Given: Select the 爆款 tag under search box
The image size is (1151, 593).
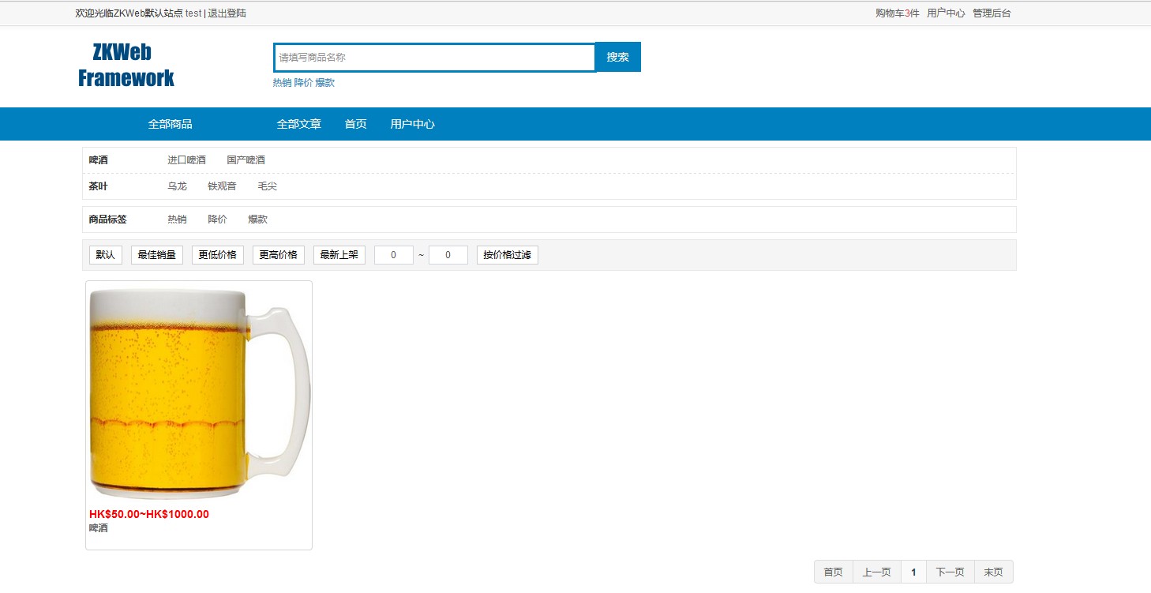Looking at the screenshot, I should 325,83.
